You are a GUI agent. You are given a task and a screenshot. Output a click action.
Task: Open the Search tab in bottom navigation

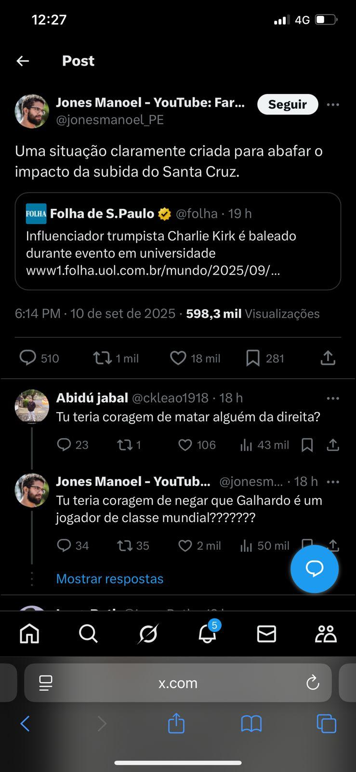88,634
